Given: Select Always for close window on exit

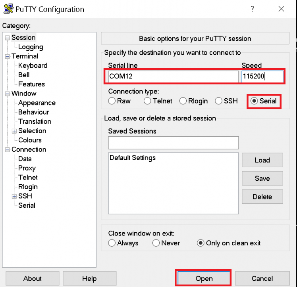Looking at the screenshot, I should (112, 243).
